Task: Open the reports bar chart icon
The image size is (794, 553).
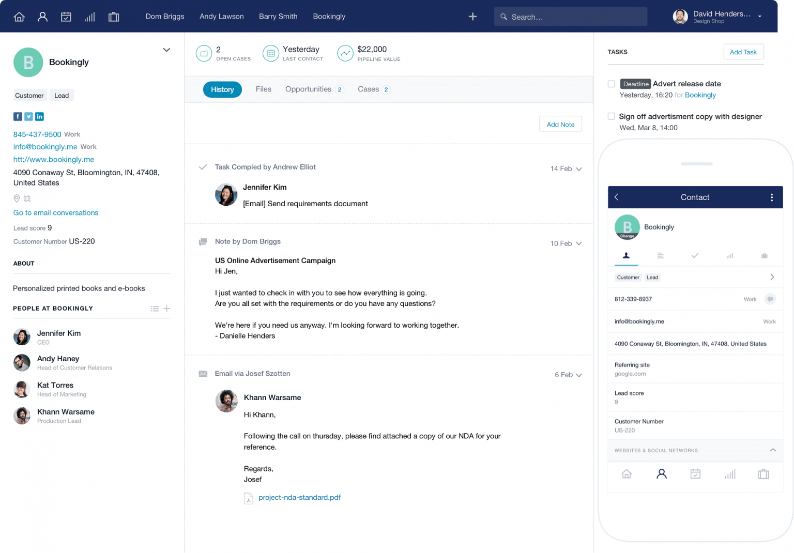Action: (x=89, y=16)
